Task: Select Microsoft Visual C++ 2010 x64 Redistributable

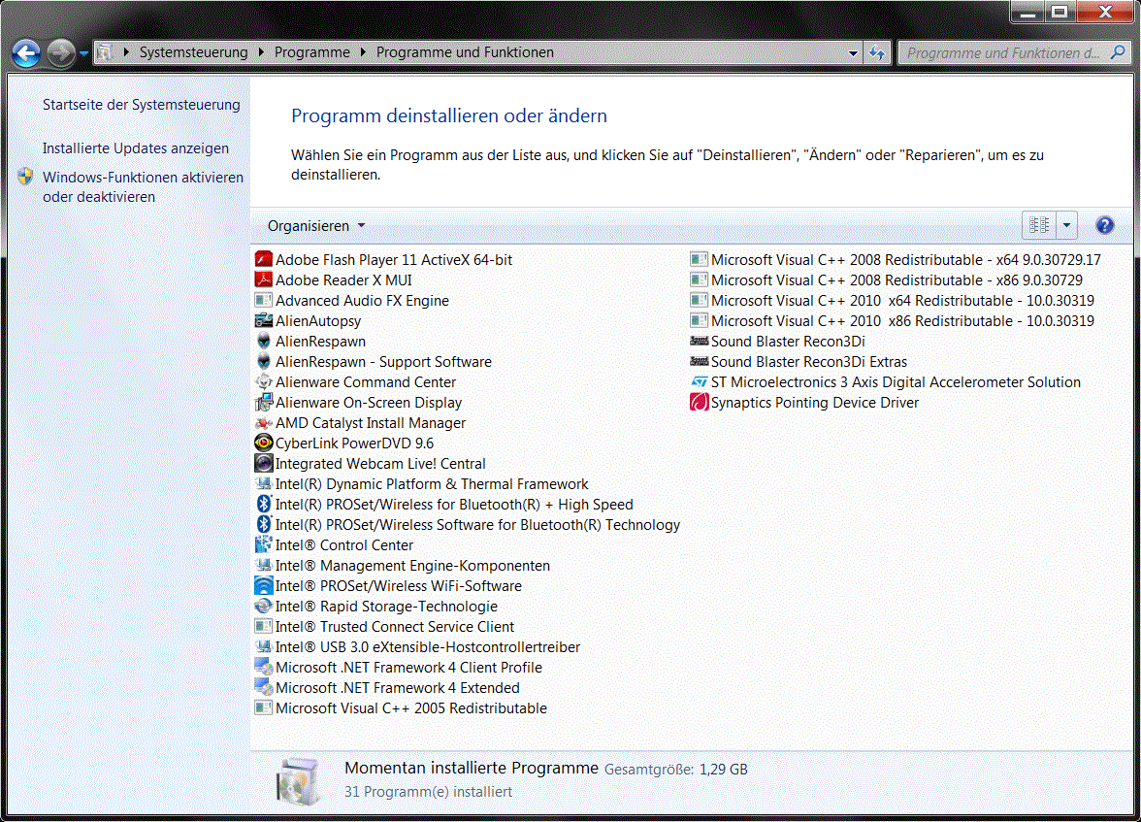Action: [x=893, y=300]
